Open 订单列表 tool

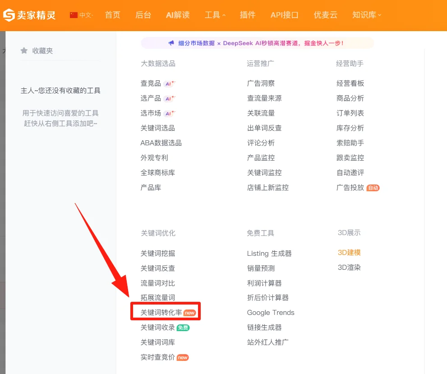point(350,113)
